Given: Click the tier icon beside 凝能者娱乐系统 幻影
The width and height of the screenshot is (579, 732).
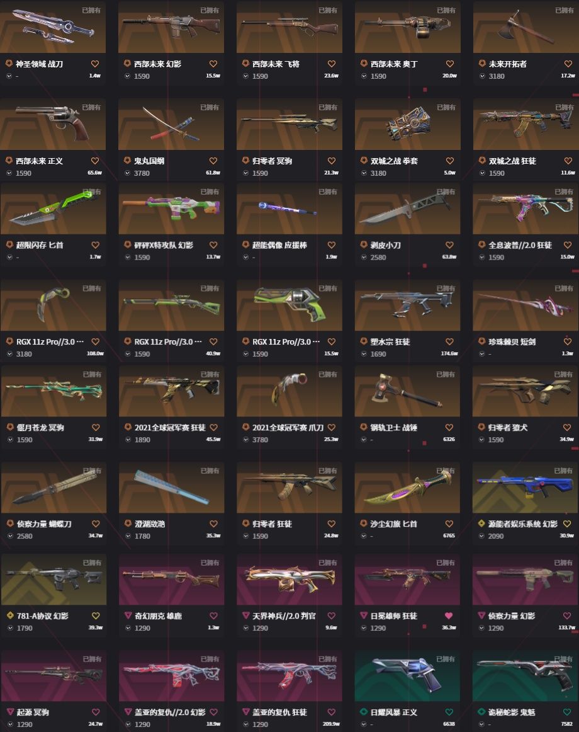Looking at the screenshot, I should tap(481, 523).
